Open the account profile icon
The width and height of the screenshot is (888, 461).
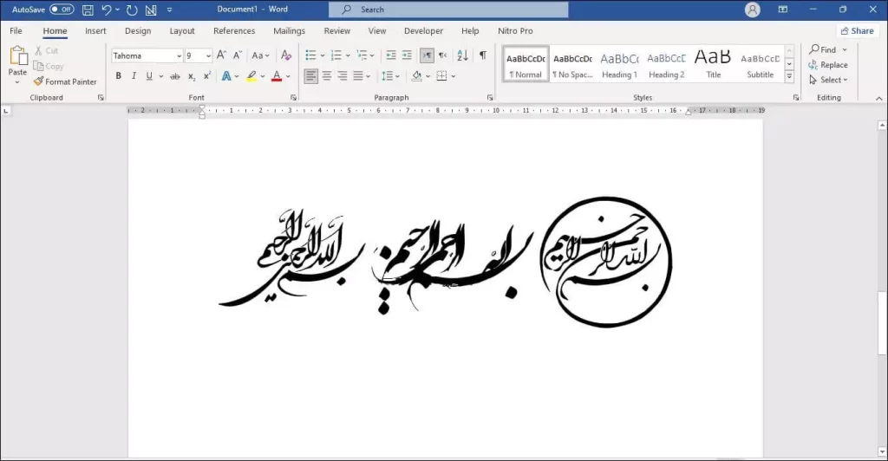pyautogui.click(x=753, y=10)
